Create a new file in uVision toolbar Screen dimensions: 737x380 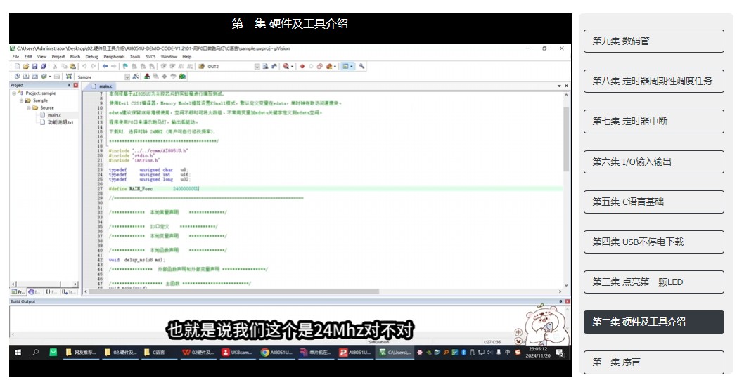point(18,66)
